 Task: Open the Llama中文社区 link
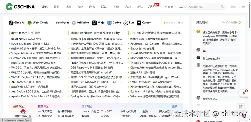[90, 111]
